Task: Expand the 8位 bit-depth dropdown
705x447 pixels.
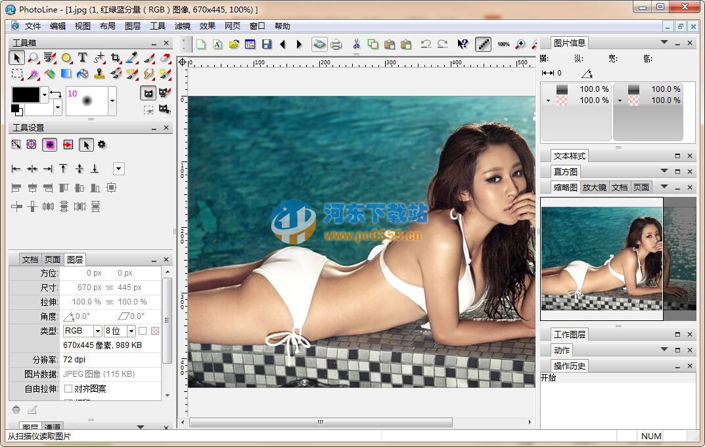Action: 130,331
